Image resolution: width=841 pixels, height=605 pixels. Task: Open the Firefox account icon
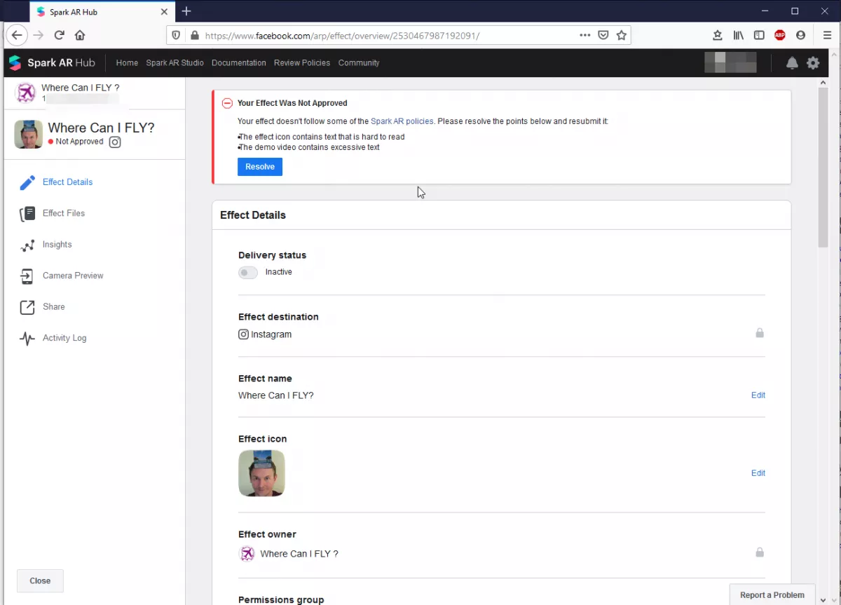point(801,35)
